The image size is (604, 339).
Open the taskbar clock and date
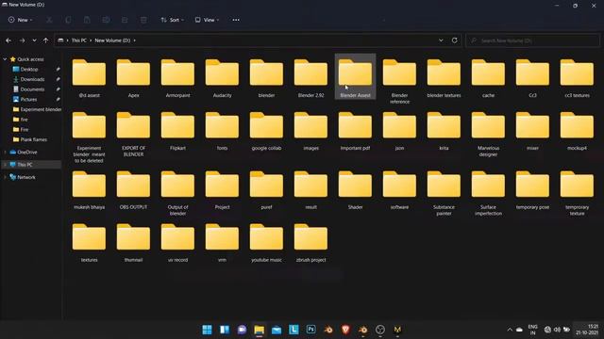(587, 330)
